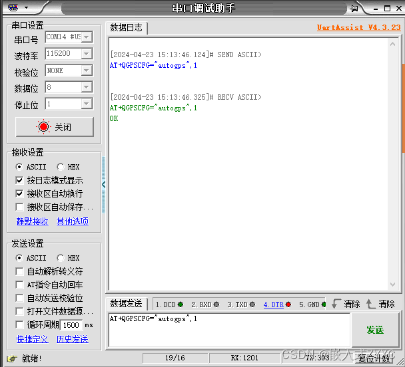The width and height of the screenshot is (405, 367).
Task: Click the 1500 ms cycle period field
Action: 71,325
